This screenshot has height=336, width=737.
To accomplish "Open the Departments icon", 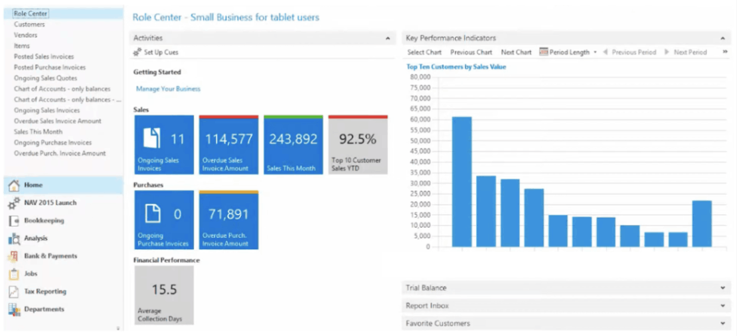I will (x=13, y=309).
